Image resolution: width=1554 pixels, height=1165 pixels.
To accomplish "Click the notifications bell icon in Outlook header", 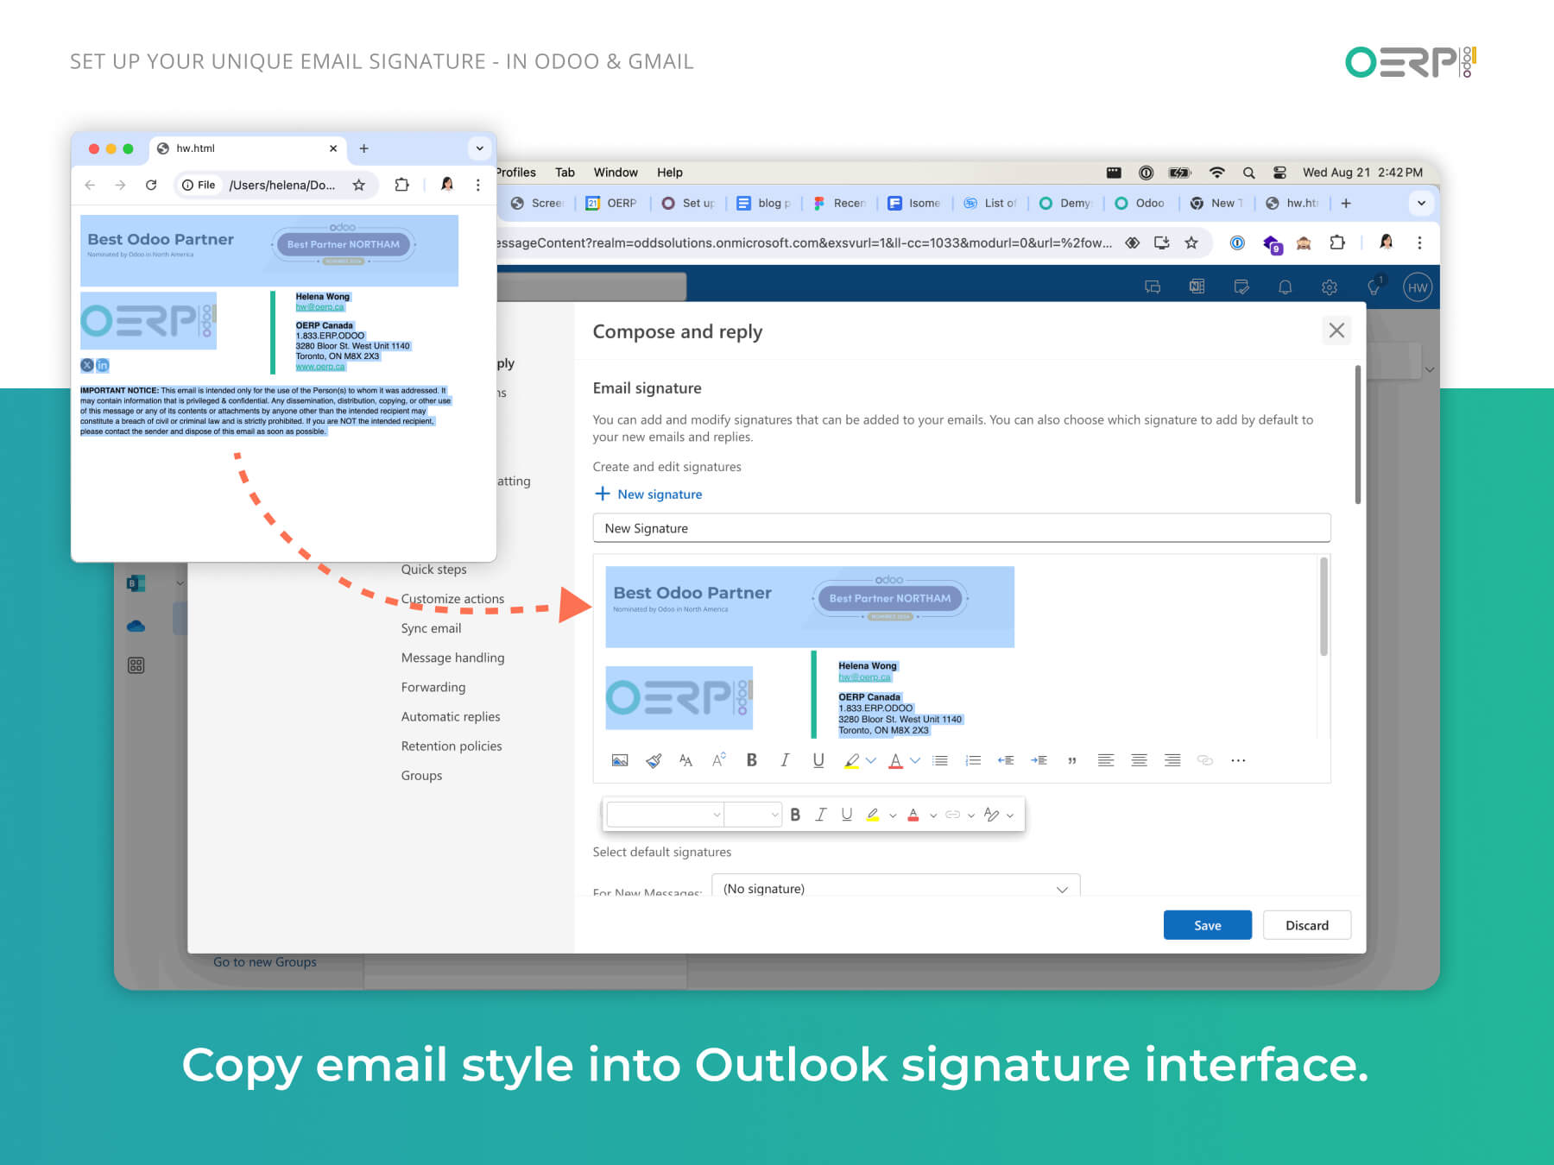I will [1285, 287].
